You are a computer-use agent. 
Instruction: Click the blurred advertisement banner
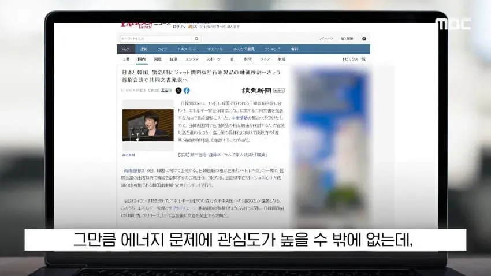[332, 146]
